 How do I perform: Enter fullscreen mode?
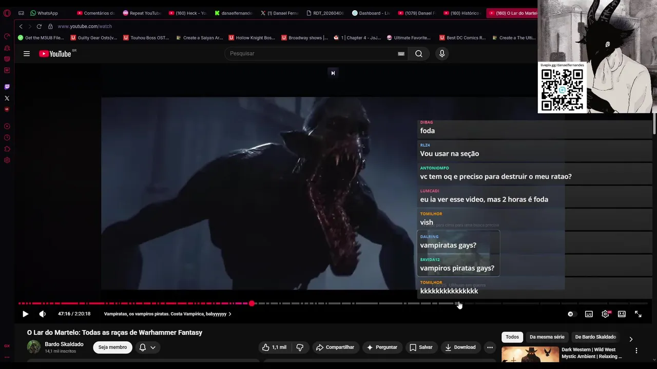pos(638,314)
